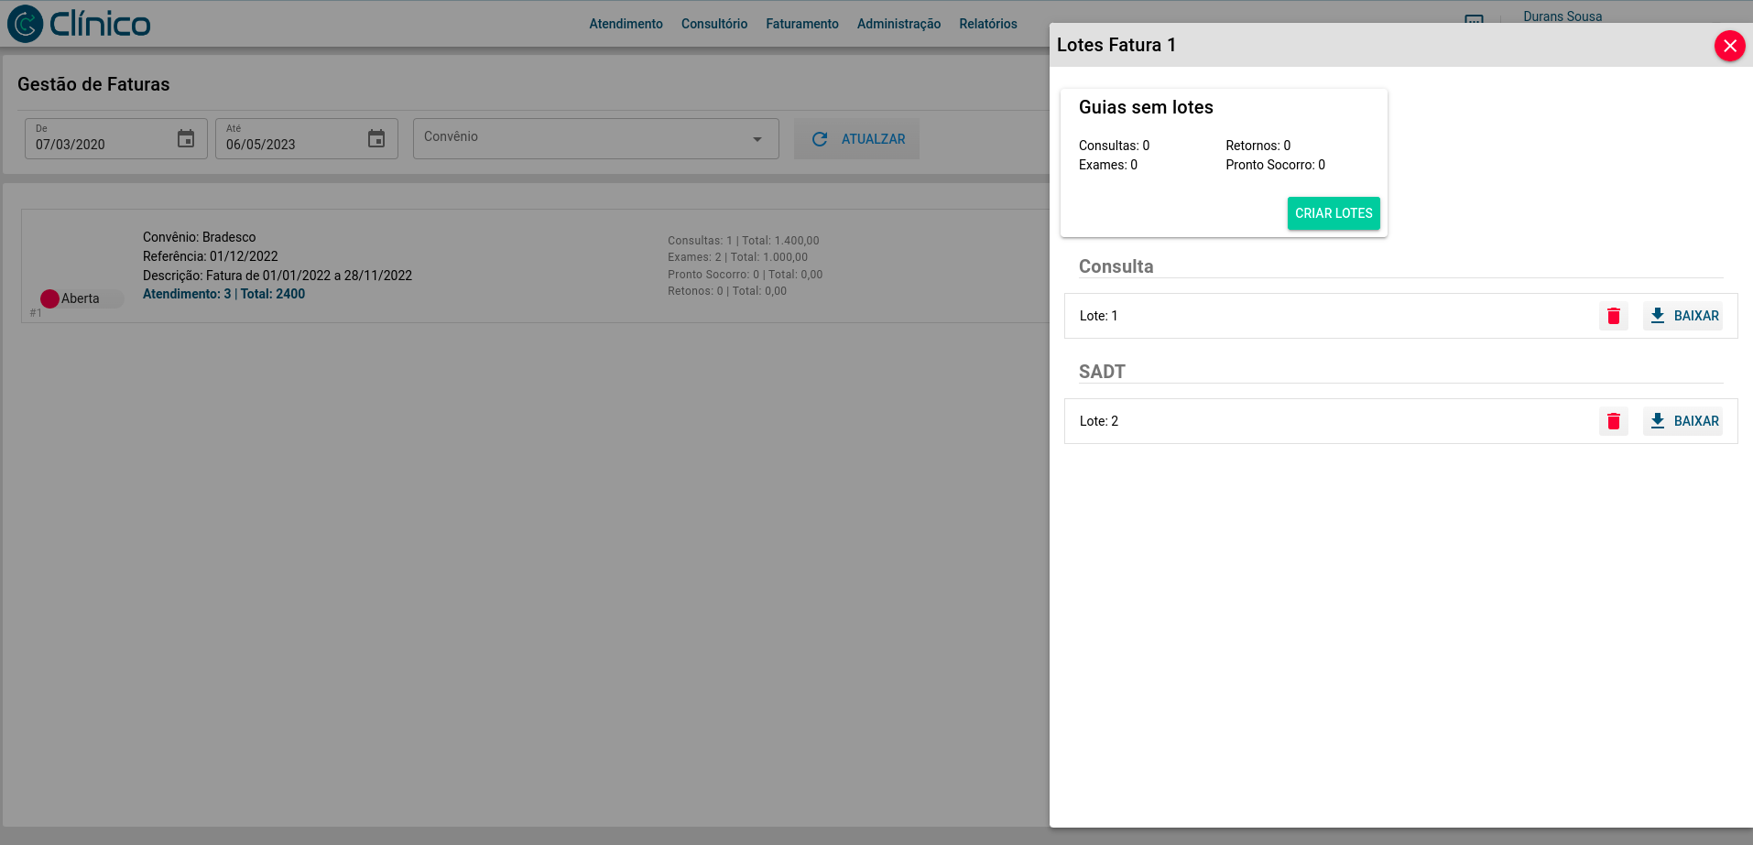Open the Administração menu
Viewport: 1753px width, 845px height.
point(898,24)
